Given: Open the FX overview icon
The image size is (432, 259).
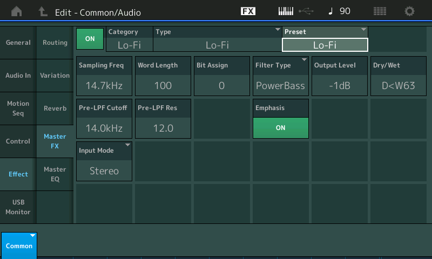Looking at the screenshot, I should tap(248, 11).
